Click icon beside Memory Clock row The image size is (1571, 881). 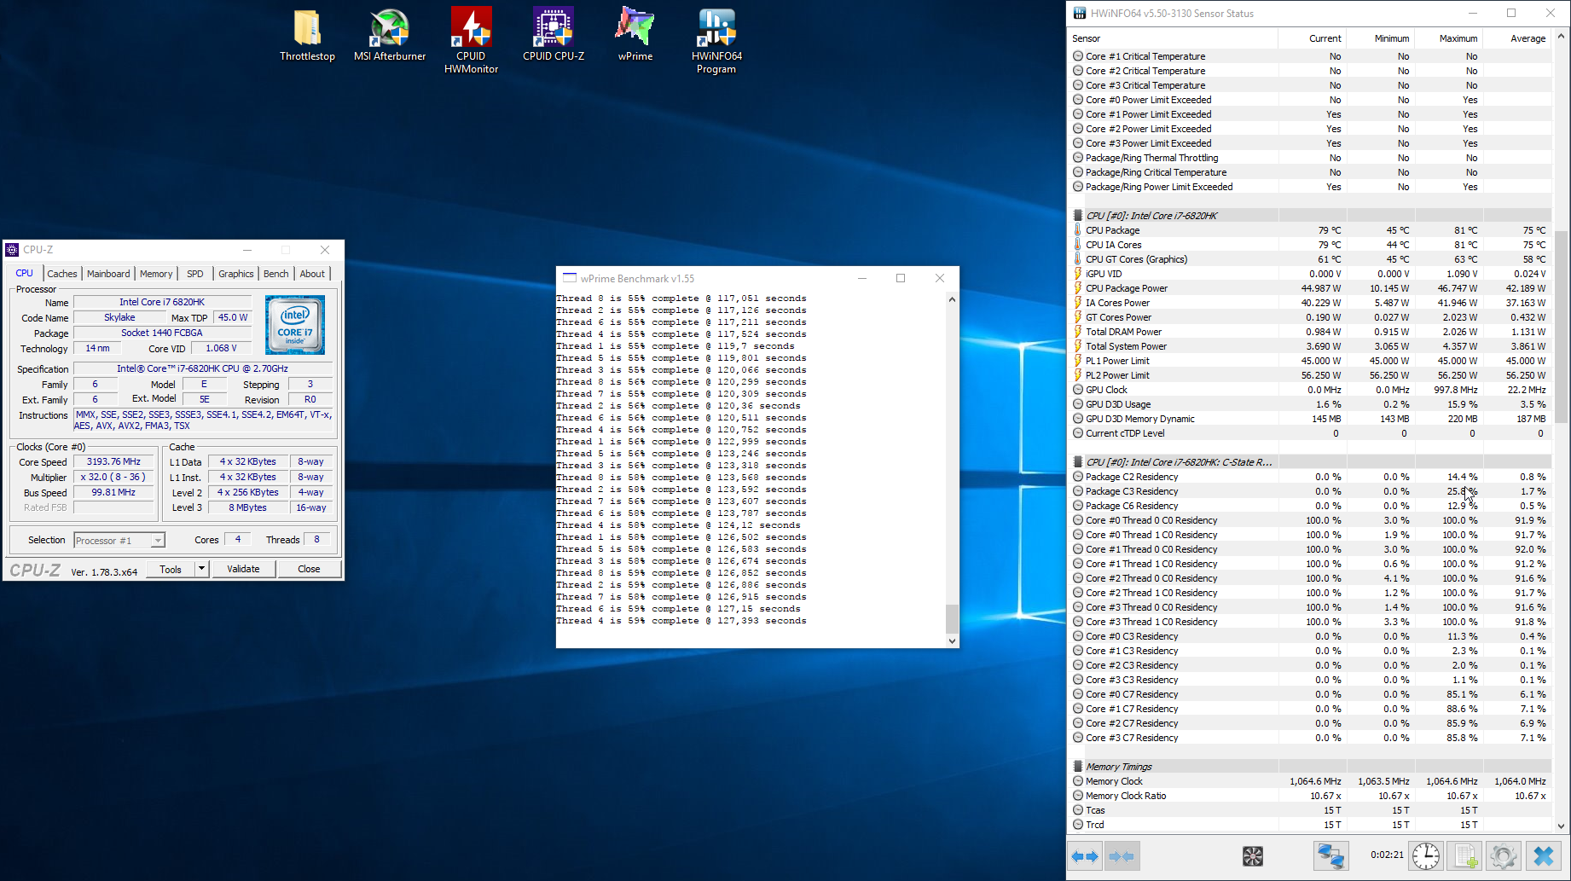(1077, 781)
